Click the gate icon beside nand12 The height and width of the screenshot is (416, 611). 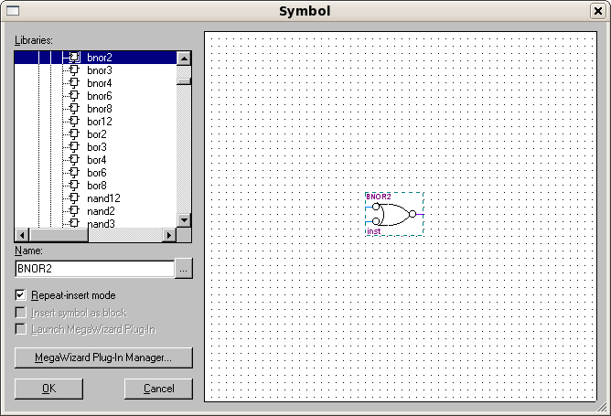coord(74,198)
